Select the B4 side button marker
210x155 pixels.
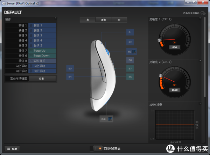pyautogui.click(x=70, y=77)
